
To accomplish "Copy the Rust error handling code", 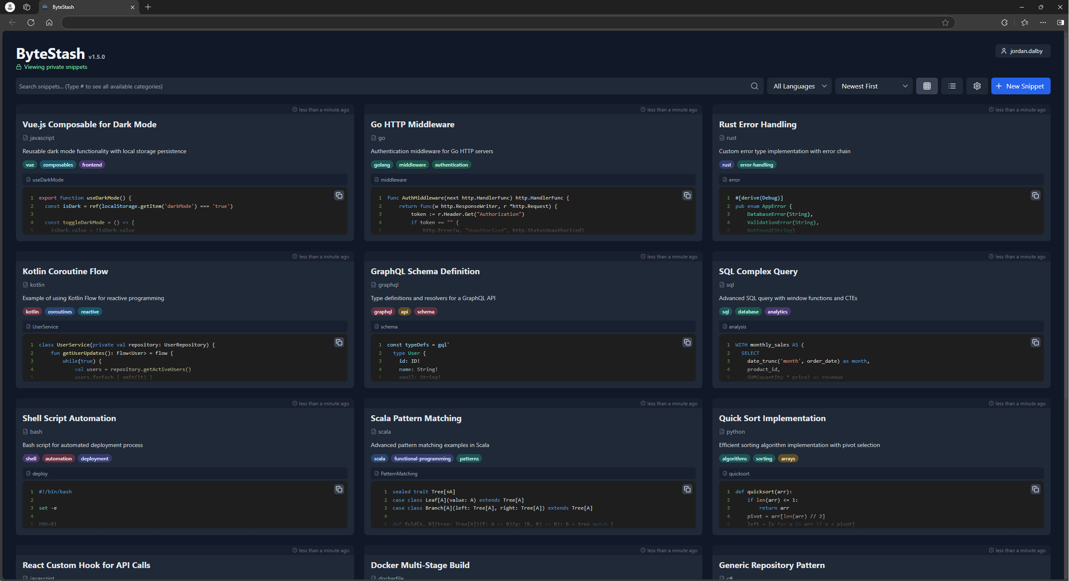I will (x=1036, y=195).
